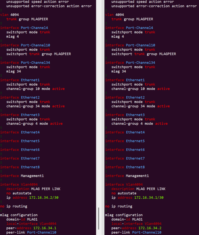Click 'mlag configuration' header in right pane
This screenshot has width=199, height=235.
[x=124, y=215]
